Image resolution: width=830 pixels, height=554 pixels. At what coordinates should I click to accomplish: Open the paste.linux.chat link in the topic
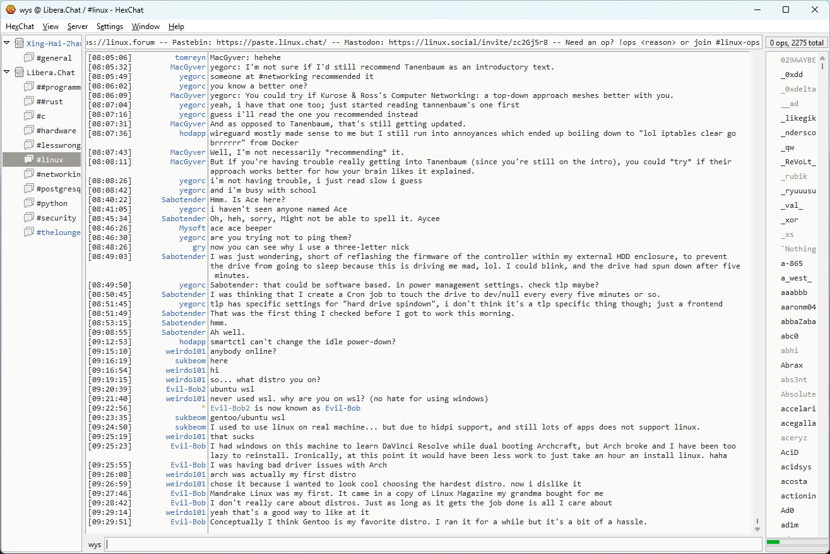[273, 42]
